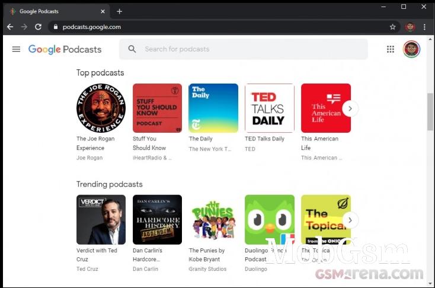Image resolution: width=435 pixels, height=288 pixels.
Task: Click the 'Trending podcasts' heading
Action: (109, 184)
